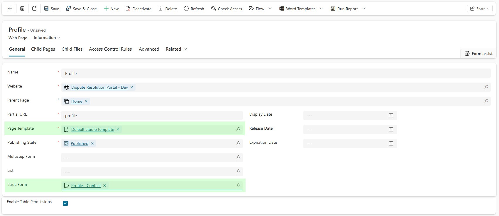Viewport: 499px width, 216px height.
Task: Open record in new window icon
Action: [x=34, y=9]
